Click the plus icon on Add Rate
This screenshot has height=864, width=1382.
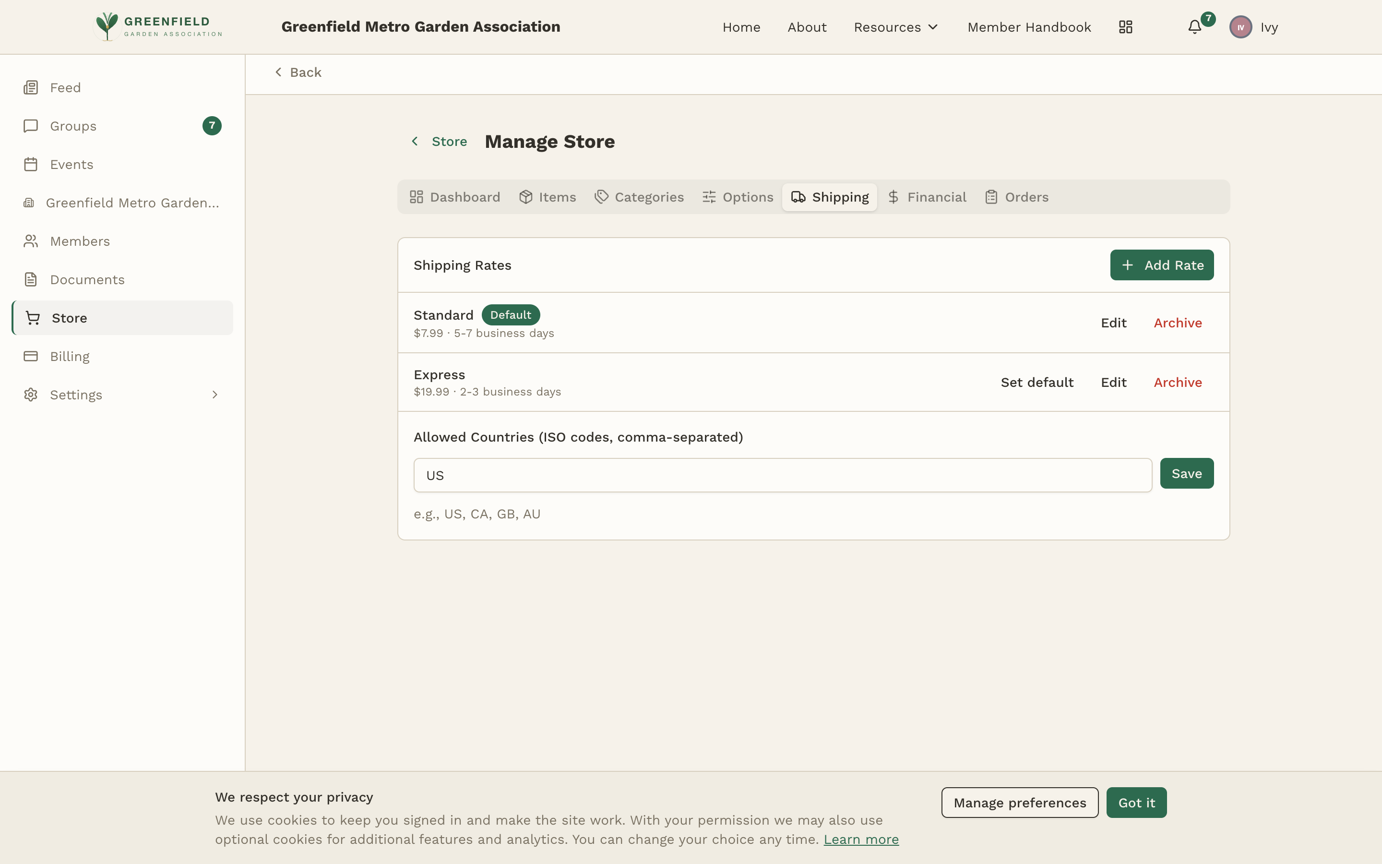coord(1127,265)
